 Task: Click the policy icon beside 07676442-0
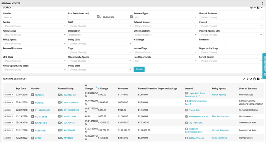point(32,123)
